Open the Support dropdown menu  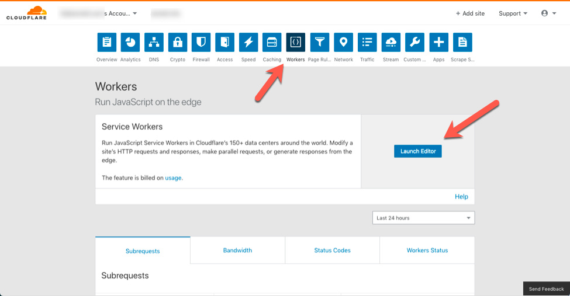[513, 13]
